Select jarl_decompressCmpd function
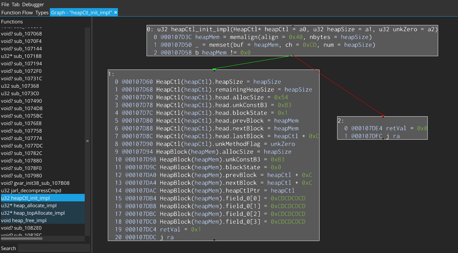Image resolution: width=458 pixels, height=253 pixels. pos(31,191)
